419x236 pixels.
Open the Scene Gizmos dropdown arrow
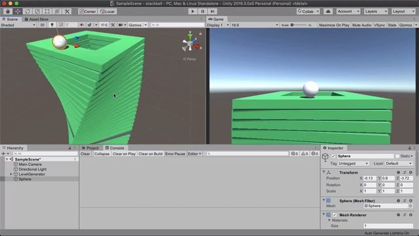145,25
